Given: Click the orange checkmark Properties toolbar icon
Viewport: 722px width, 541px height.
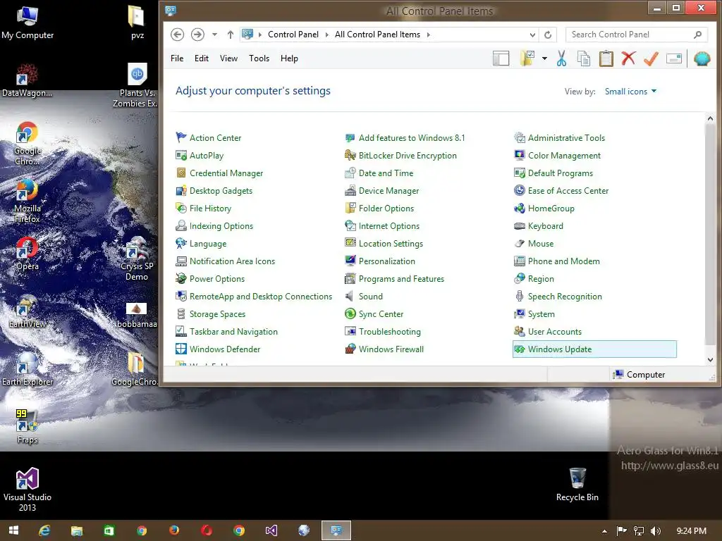Looking at the screenshot, I should click(x=651, y=58).
